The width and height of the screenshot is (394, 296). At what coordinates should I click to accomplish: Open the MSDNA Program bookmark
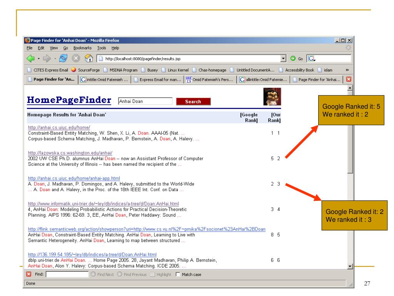[x=120, y=70]
